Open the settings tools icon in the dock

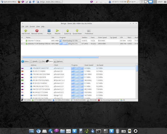pos(68,131)
